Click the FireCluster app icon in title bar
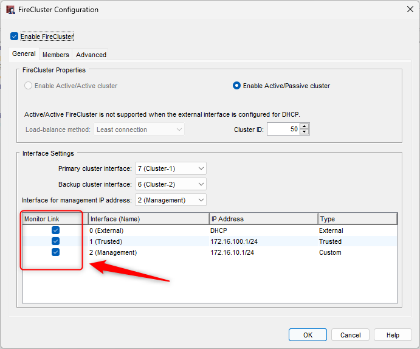This screenshot has height=349, width=420. [x=11, y=10]
